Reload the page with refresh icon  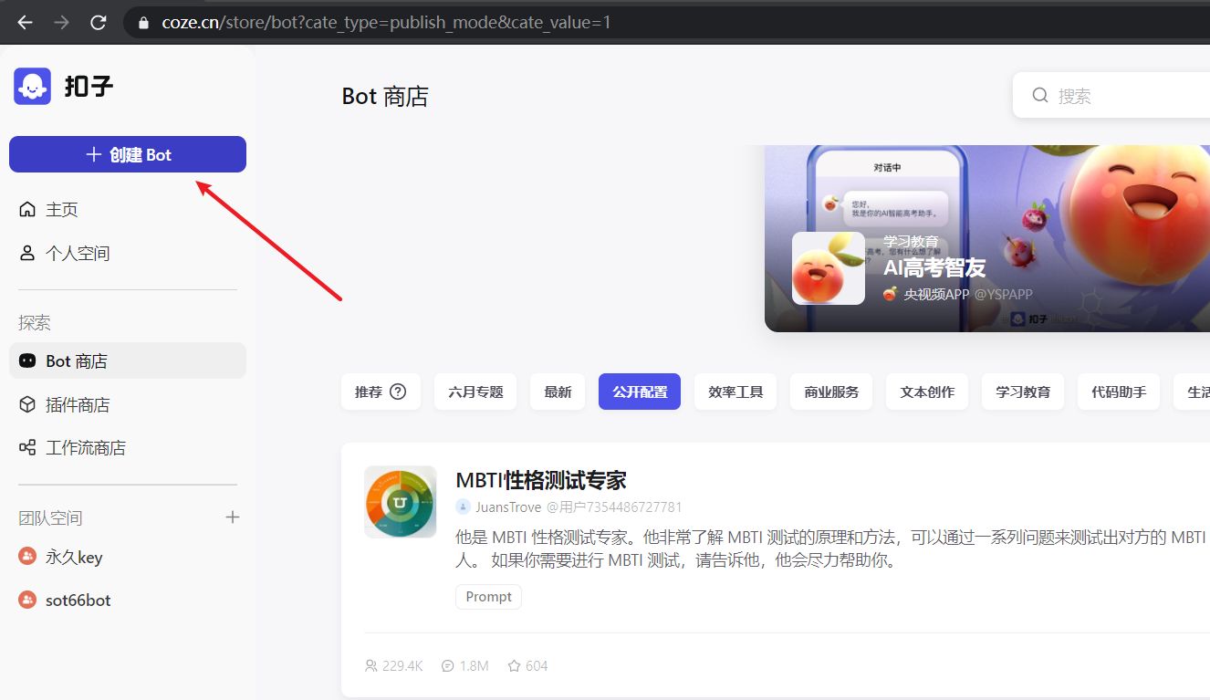[x=98, y=22]
